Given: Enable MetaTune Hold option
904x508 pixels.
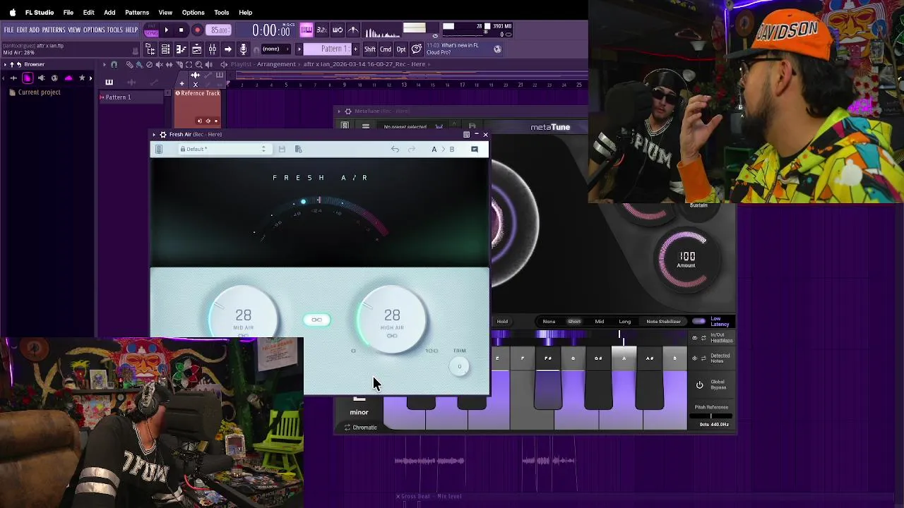Looking at the screenshot, I should click(x=502, y=322).
